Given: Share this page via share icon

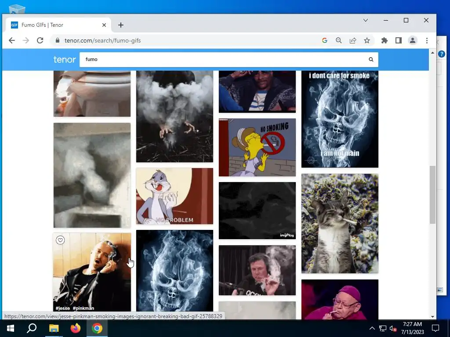Looking at the screenshot, I should [x=353, y=40].
